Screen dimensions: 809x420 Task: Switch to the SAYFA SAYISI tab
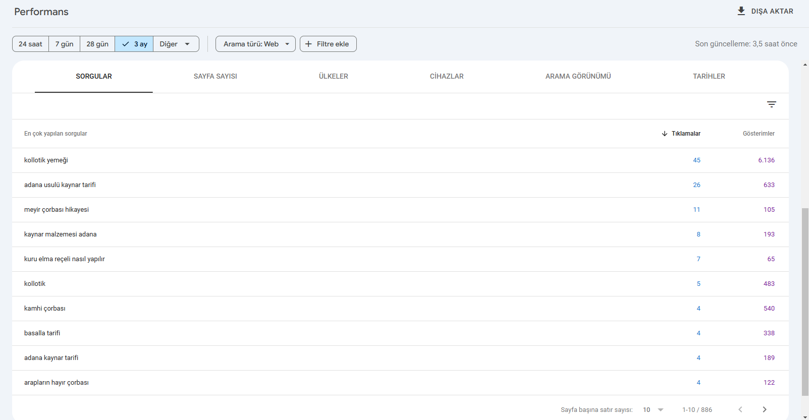(215, 77)
